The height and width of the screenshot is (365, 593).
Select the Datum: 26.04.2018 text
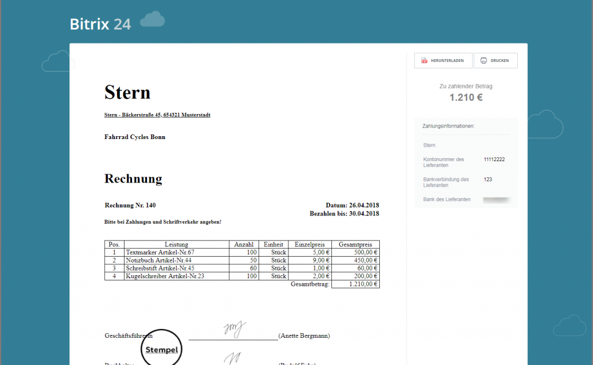353,205
